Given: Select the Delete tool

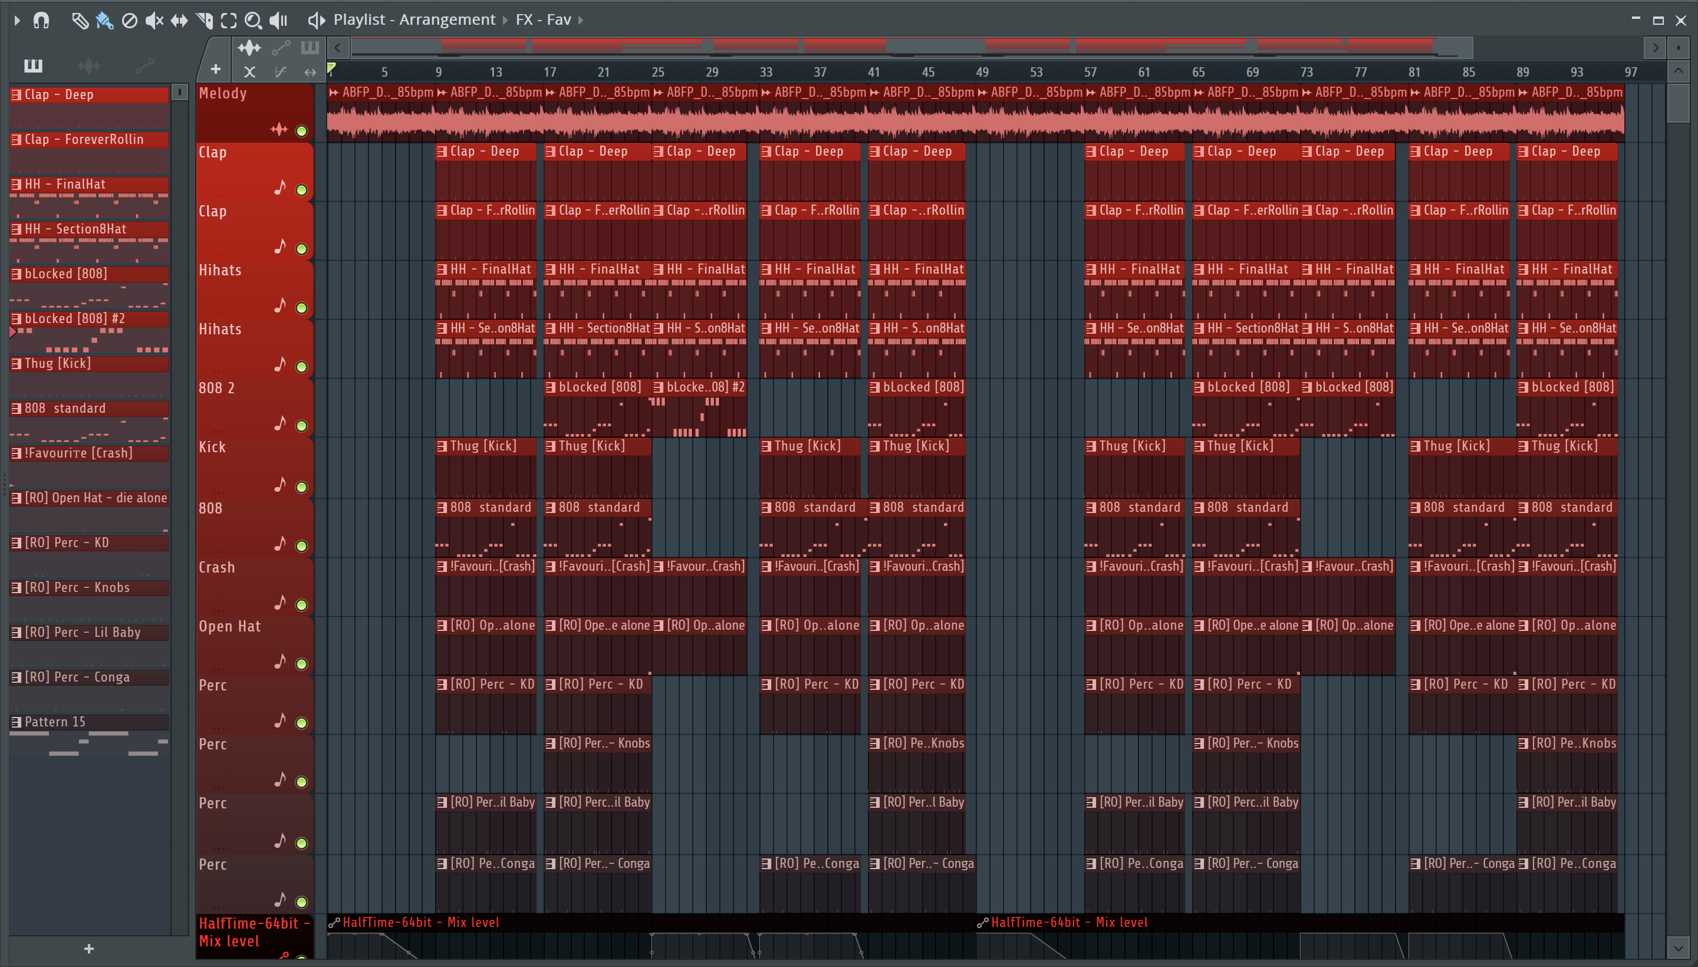Looking at the screenshot, I should click(130, 20).
